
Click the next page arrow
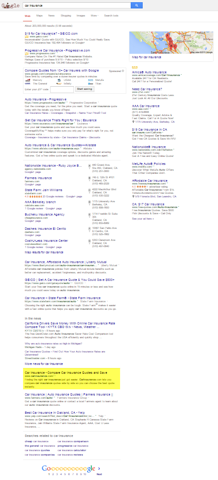(x=99, y=468)
